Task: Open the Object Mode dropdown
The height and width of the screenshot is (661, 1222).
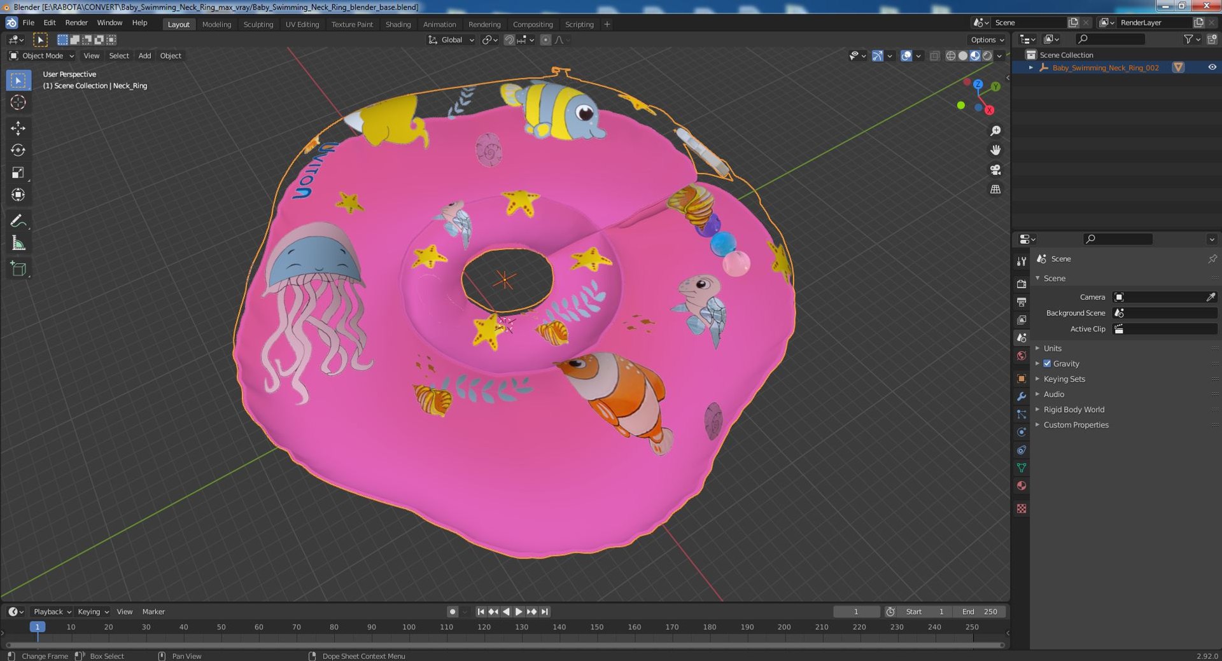Action: tap(42, 56)
